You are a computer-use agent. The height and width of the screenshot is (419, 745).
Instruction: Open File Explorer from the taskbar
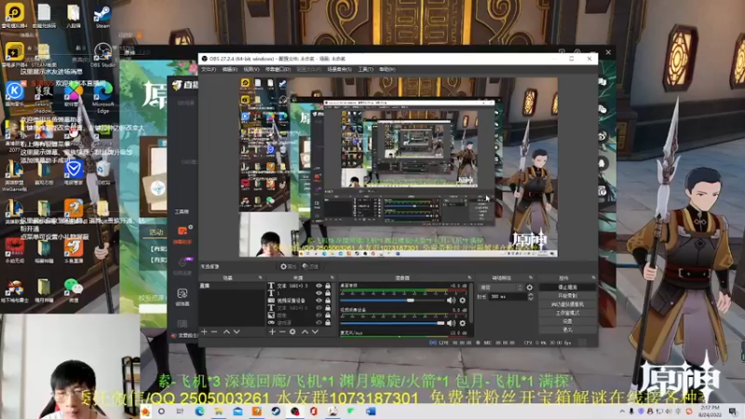coord(219,411)
